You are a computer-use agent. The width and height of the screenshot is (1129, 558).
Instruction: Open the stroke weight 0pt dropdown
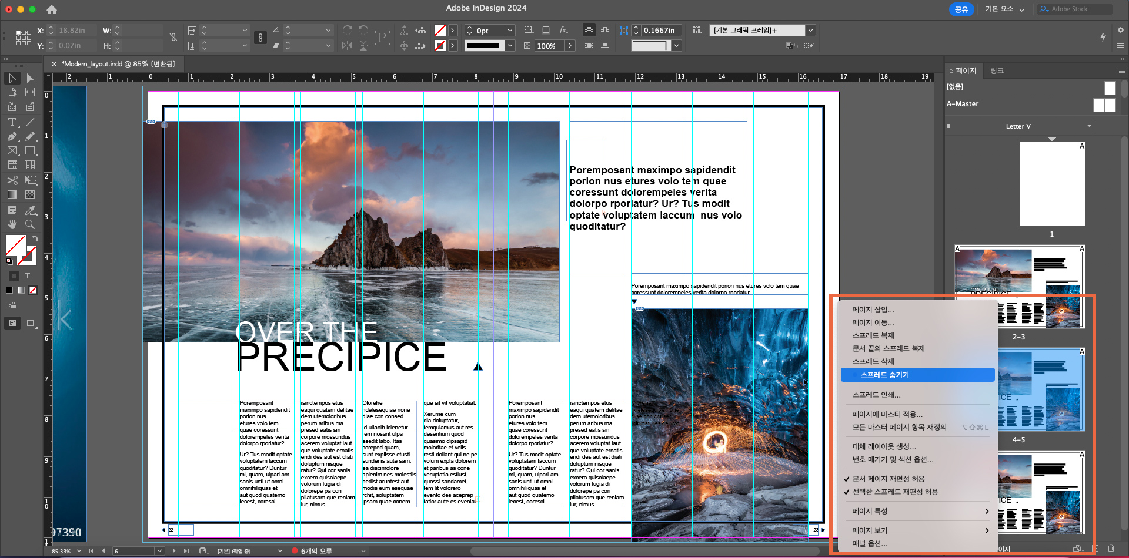click(509, 30)
